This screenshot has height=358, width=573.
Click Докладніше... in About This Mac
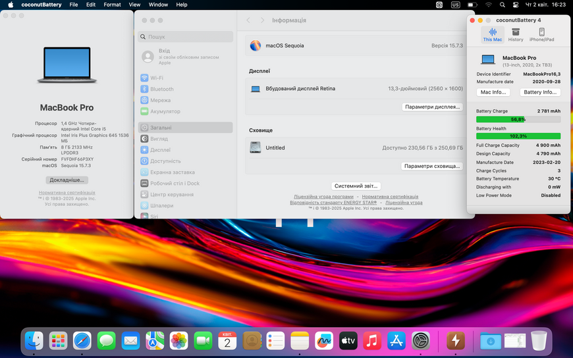[67, 180]
